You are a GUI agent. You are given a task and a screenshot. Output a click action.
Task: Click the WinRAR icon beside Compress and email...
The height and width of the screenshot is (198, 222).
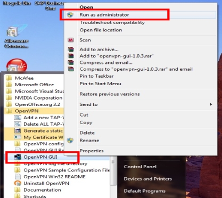[71, 62]
